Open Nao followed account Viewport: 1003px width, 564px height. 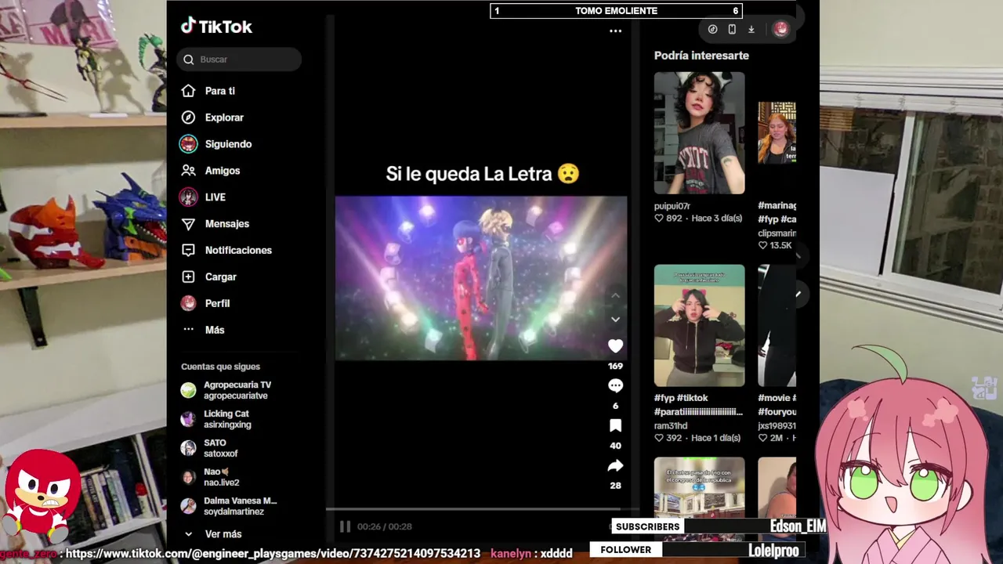211,477
